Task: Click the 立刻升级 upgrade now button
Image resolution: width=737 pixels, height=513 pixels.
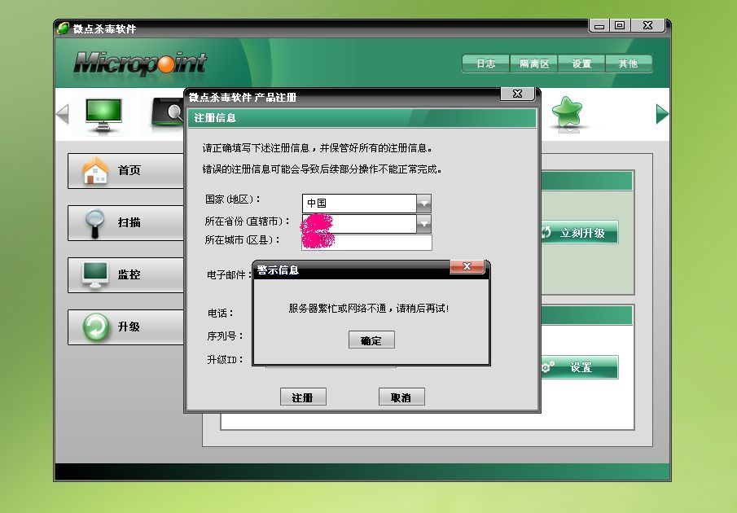Action: (x=579, y=233)
